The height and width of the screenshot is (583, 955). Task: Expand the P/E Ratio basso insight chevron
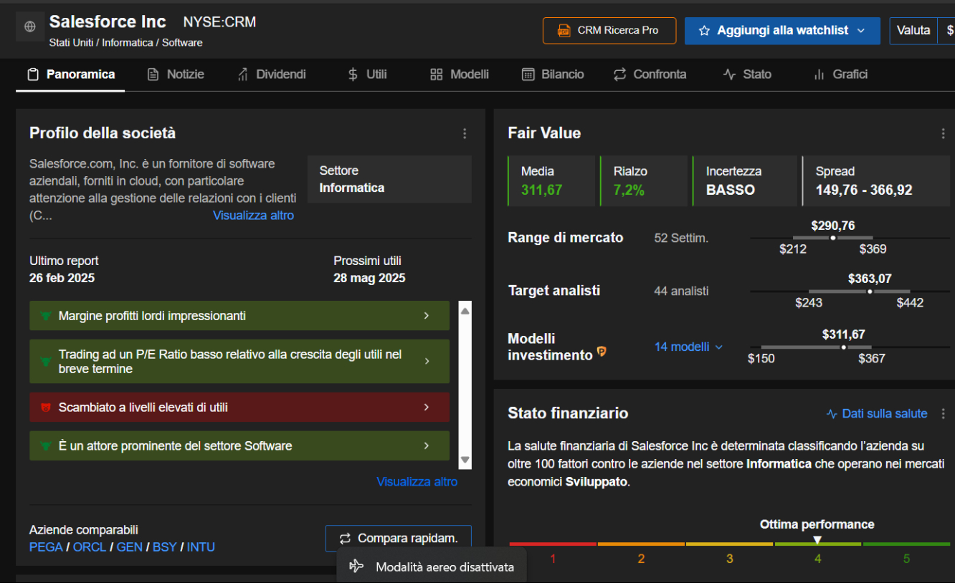[427, 362]
